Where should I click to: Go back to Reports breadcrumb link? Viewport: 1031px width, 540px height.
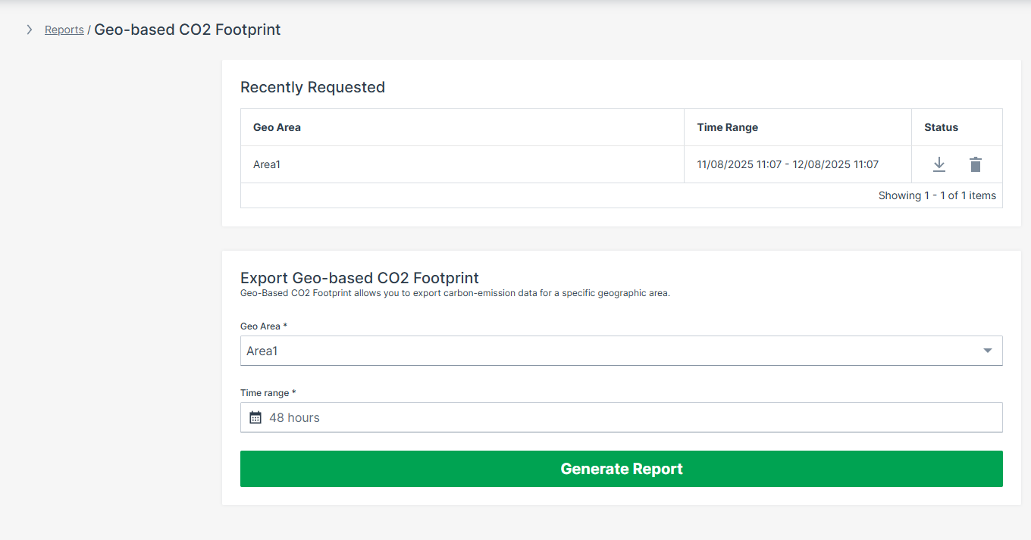click(x=64, y=30)
